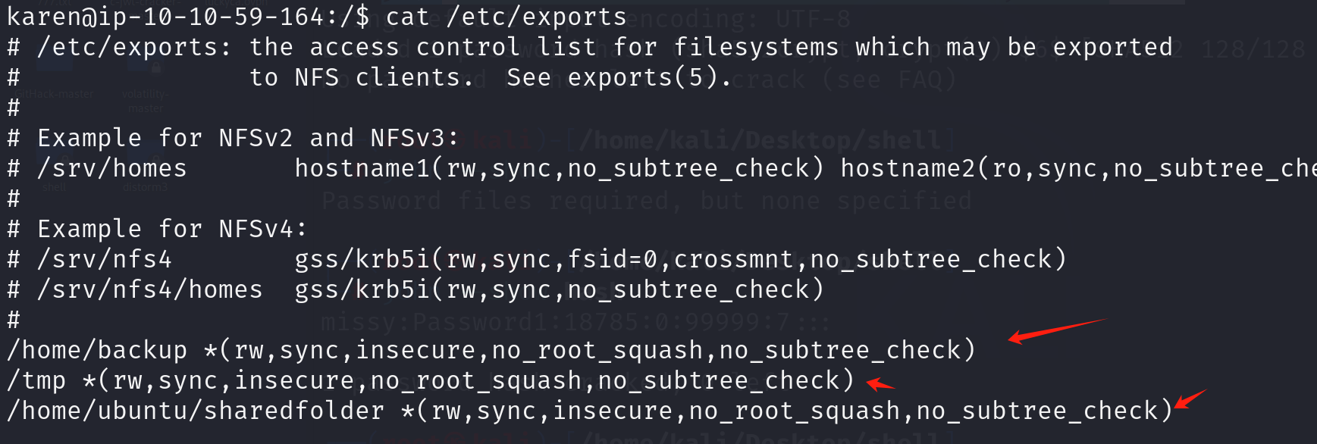Click the word 'insecure' in the /tmp line
This screenshot has height=444, width=1317.
click(294, 380)
